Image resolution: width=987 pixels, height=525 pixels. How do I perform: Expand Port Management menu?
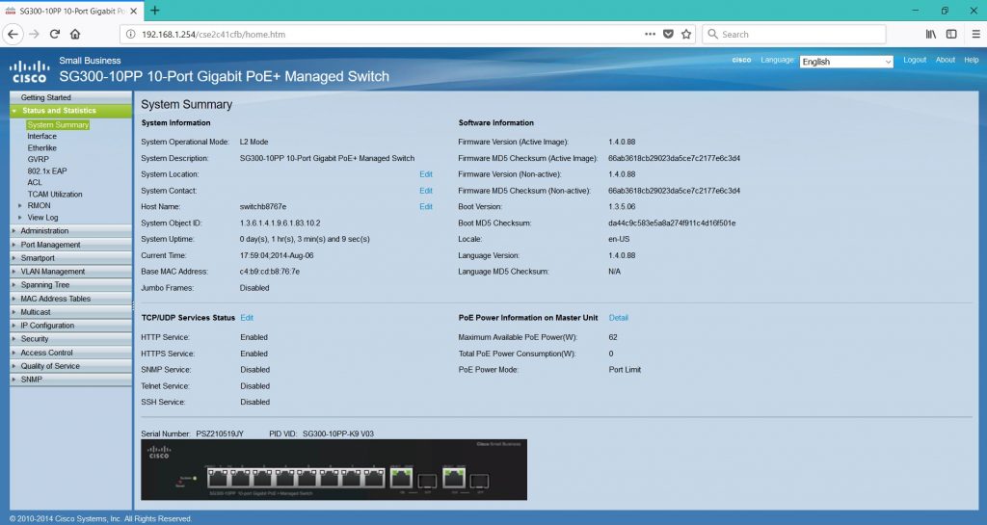pyautogui.click(x=70, y=245)
